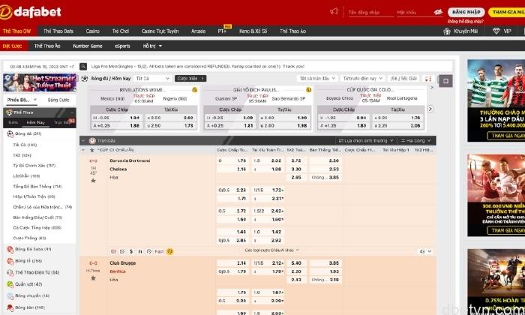The image size is (525, 315).
Task: Open the Lựa chọn sim thường dropdown
Action: [366, 141]
